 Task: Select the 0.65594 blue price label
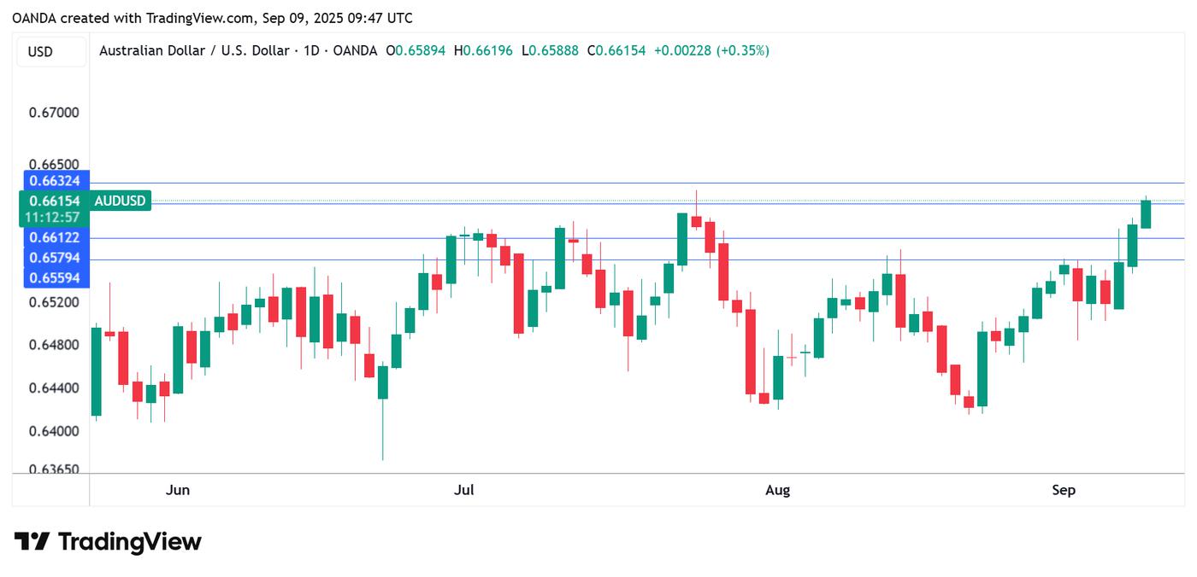tap(54, 278)
